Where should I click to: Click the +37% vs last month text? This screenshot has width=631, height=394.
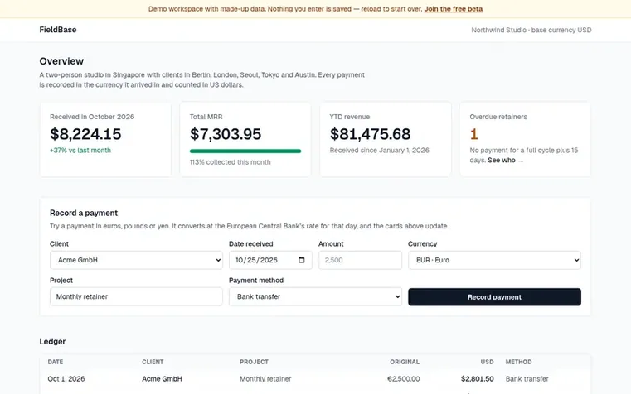(x=80, y=150)
